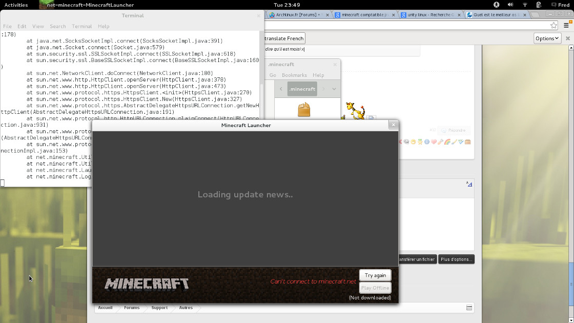Click the red X icon in the forum toolbar
Image resolution: width=574 pixels, height=323 pixels.
coord(400,142)
